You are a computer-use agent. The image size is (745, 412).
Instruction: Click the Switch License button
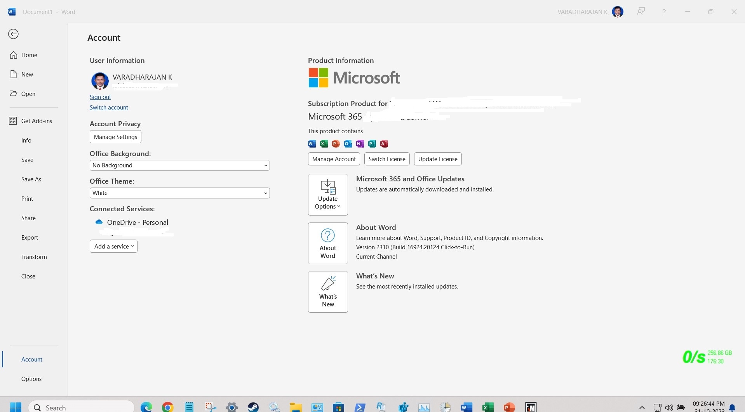coord(387,159)
